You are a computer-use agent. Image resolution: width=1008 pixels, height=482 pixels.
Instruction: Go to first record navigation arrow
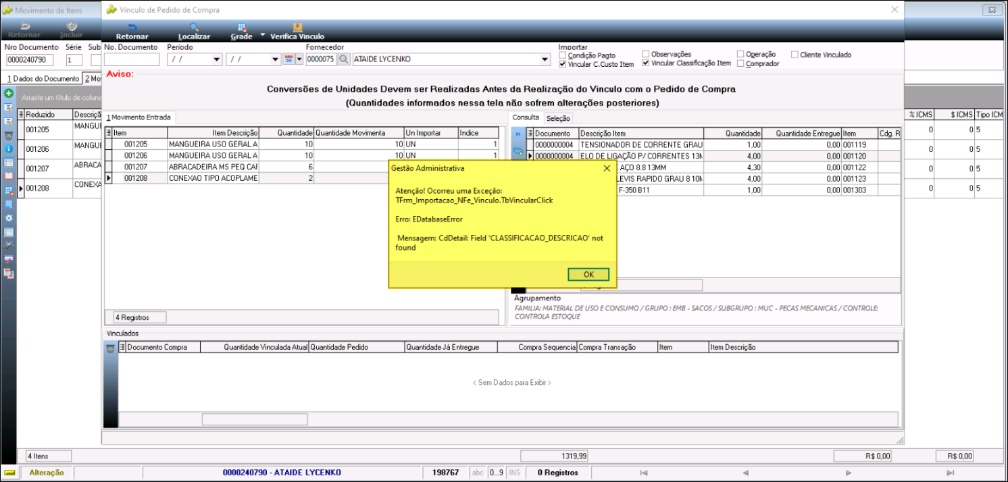644,473
